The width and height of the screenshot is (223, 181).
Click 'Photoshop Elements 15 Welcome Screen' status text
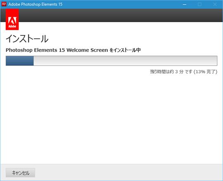click(x=57, y=50)
